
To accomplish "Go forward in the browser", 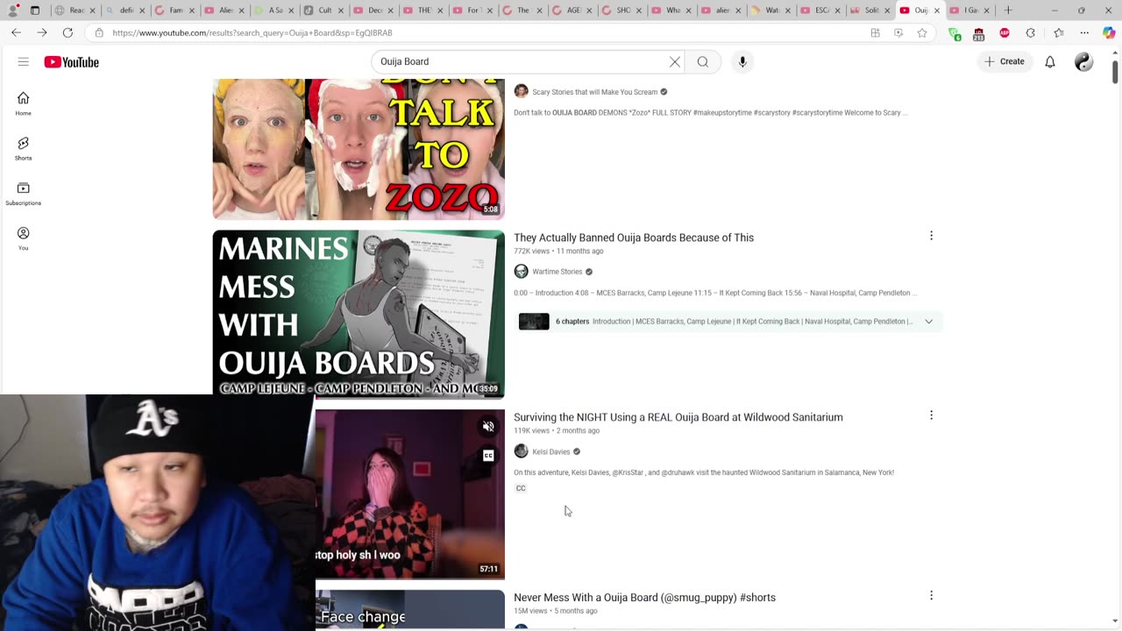I will click(41, 32).
